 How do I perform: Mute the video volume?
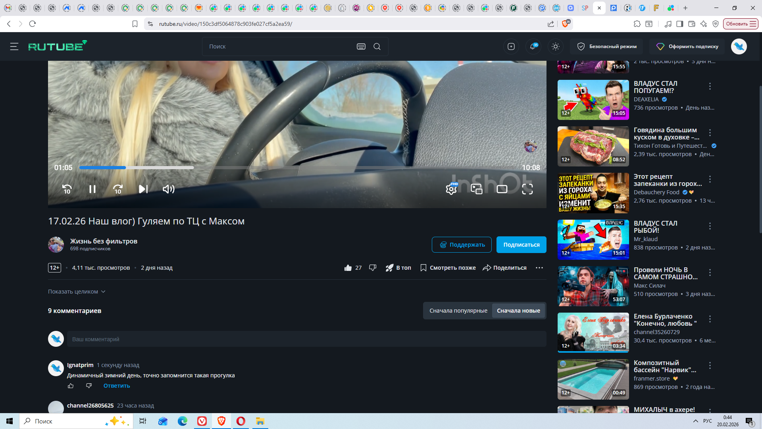coord(169,189)
